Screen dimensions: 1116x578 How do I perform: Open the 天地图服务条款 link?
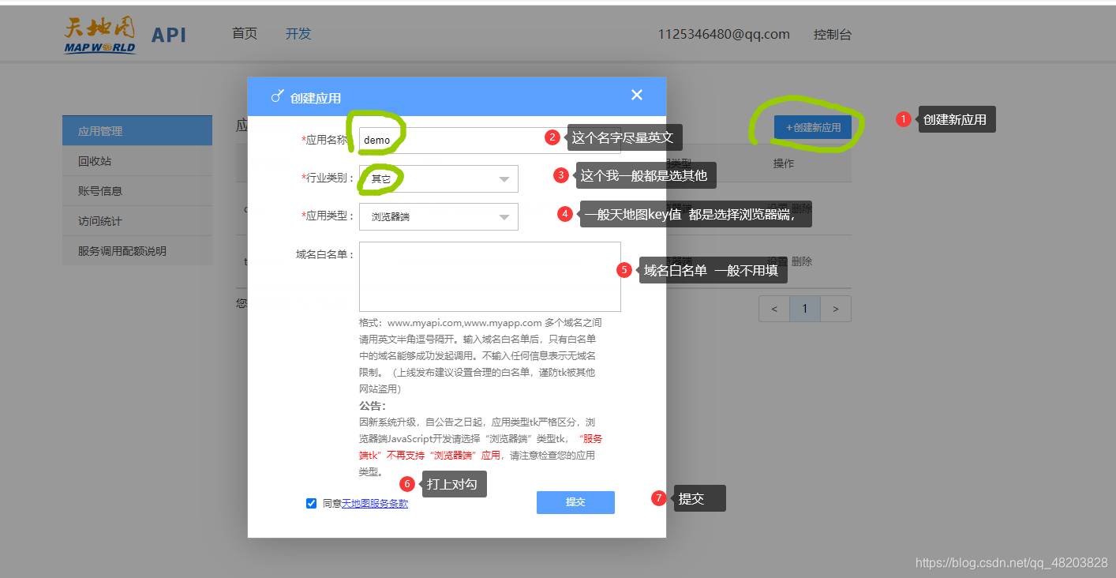(375, 503)
